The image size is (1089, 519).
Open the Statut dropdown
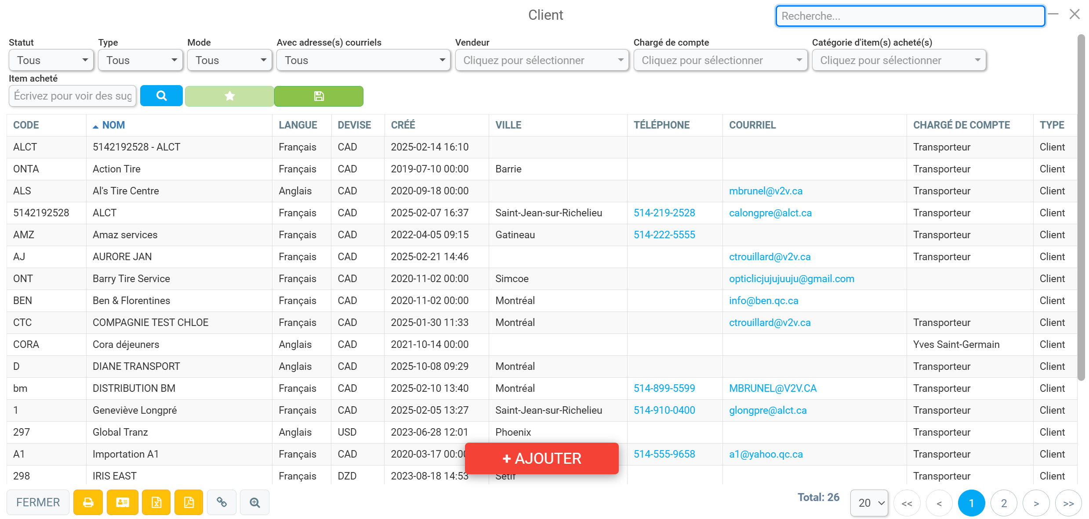51,60
